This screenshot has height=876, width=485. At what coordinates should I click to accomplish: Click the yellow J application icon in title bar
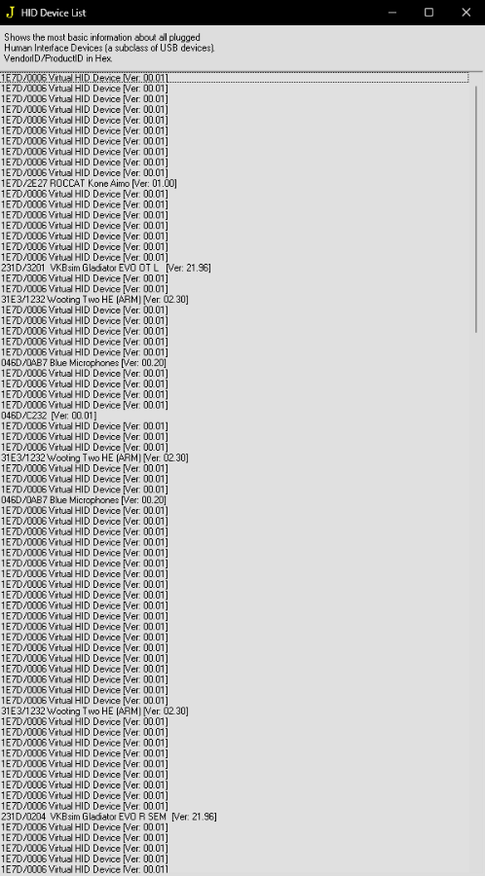pos(10,13)
